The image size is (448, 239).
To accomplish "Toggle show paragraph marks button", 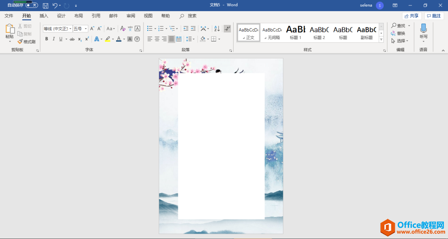I will (227, 29).
